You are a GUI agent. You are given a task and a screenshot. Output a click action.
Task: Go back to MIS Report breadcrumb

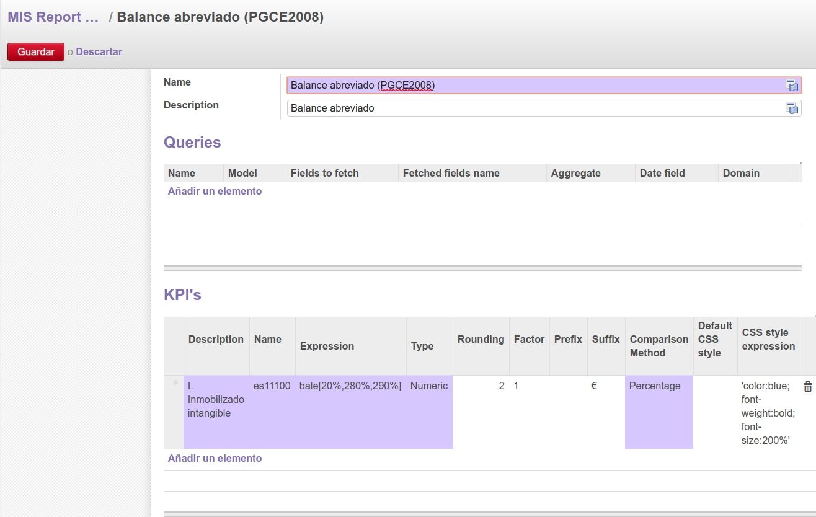pos(53,17)
